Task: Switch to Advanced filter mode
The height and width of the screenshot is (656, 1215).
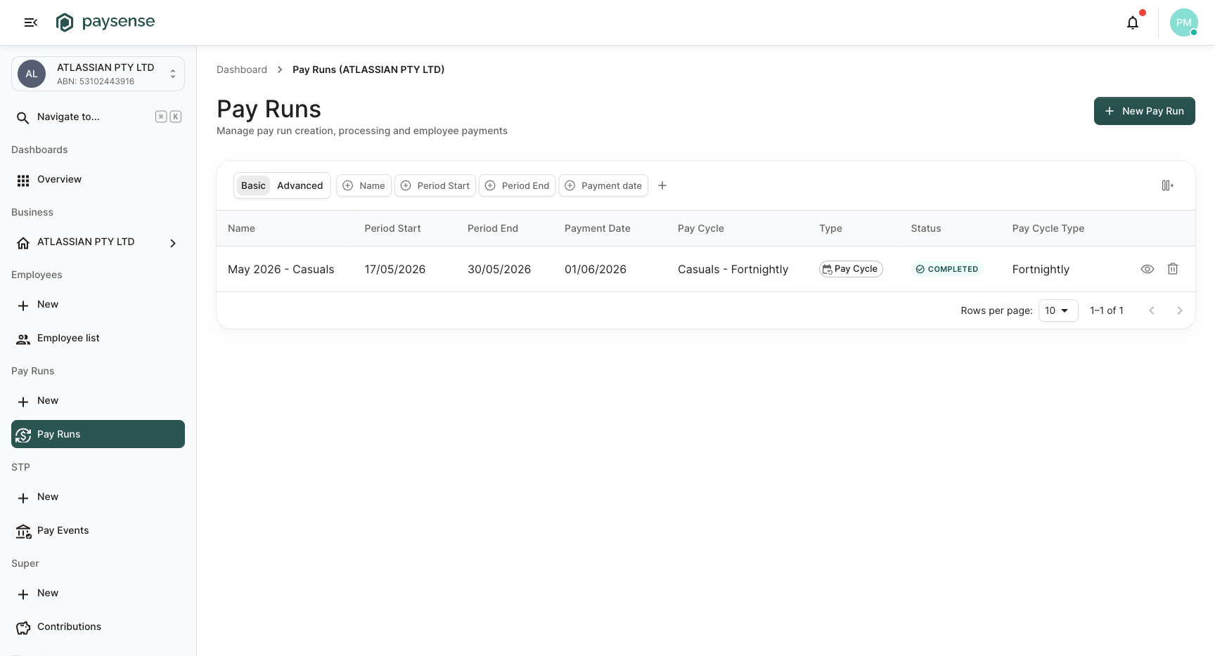Action: tap(300, 185)
